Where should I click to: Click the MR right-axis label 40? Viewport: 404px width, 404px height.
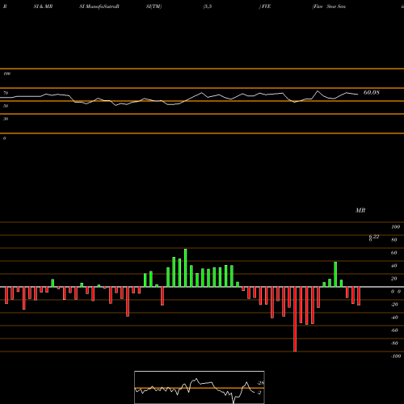click(x=394, y=266)
